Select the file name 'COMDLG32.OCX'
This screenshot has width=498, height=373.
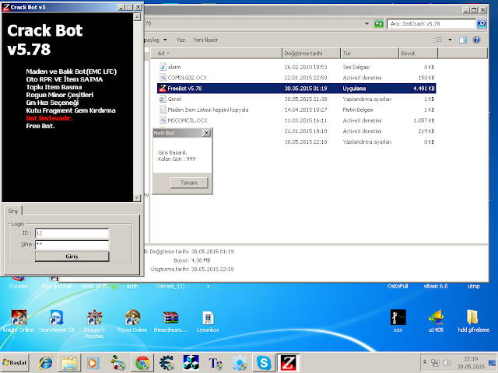(187, 78)
